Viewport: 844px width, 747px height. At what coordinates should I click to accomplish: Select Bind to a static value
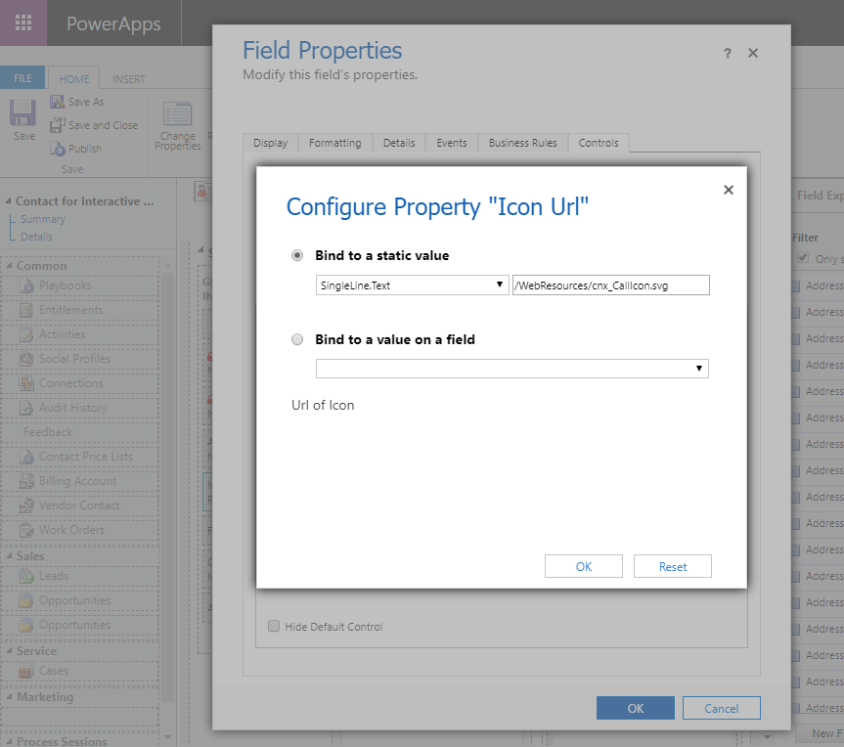coord(297,255)
